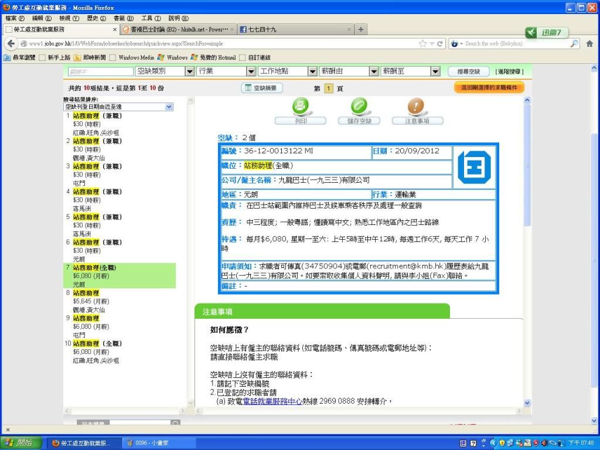Click the 儲存空缺 button label
The image size is (600, 450).
click(x=359, y=121)
